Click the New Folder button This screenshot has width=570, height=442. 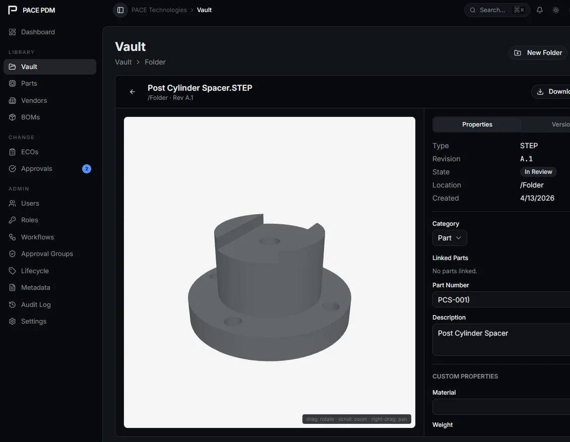coord(538,52)
